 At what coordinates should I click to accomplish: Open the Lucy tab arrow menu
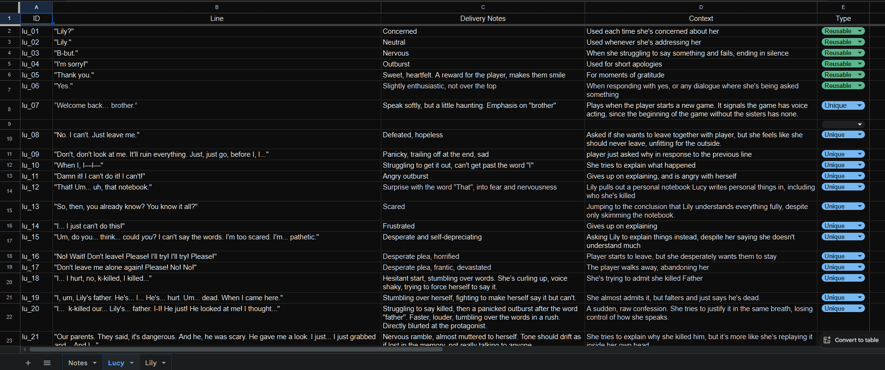point(132,363)
